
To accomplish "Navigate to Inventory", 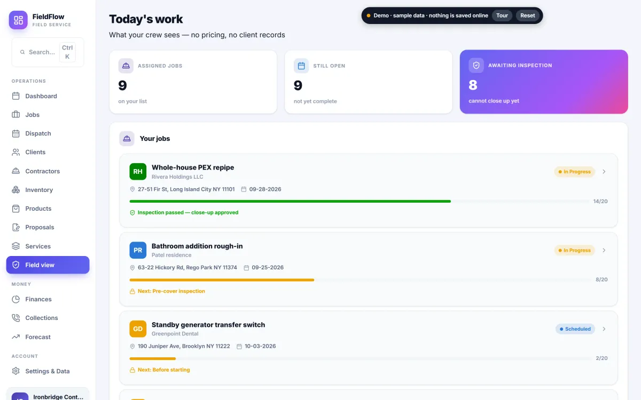I will click(48, 190).
